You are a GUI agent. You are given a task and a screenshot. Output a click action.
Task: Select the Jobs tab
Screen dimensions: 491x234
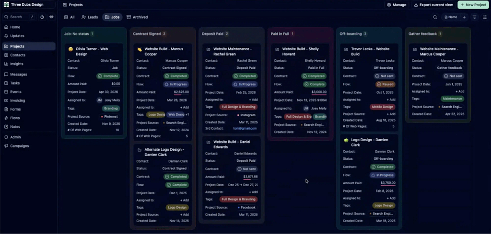click(112, 17)
